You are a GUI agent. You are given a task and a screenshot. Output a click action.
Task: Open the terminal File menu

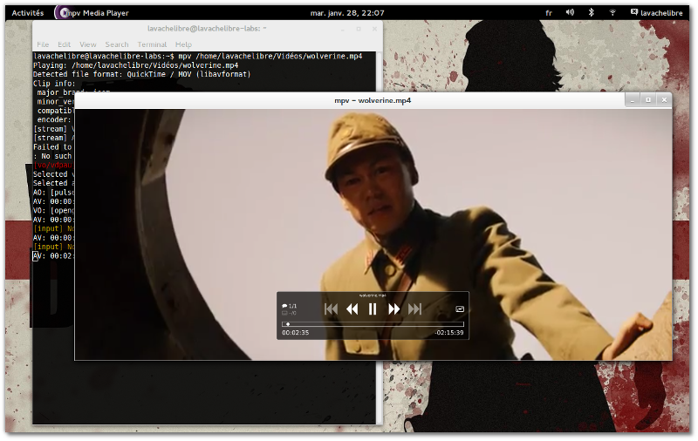click(43, 44)
